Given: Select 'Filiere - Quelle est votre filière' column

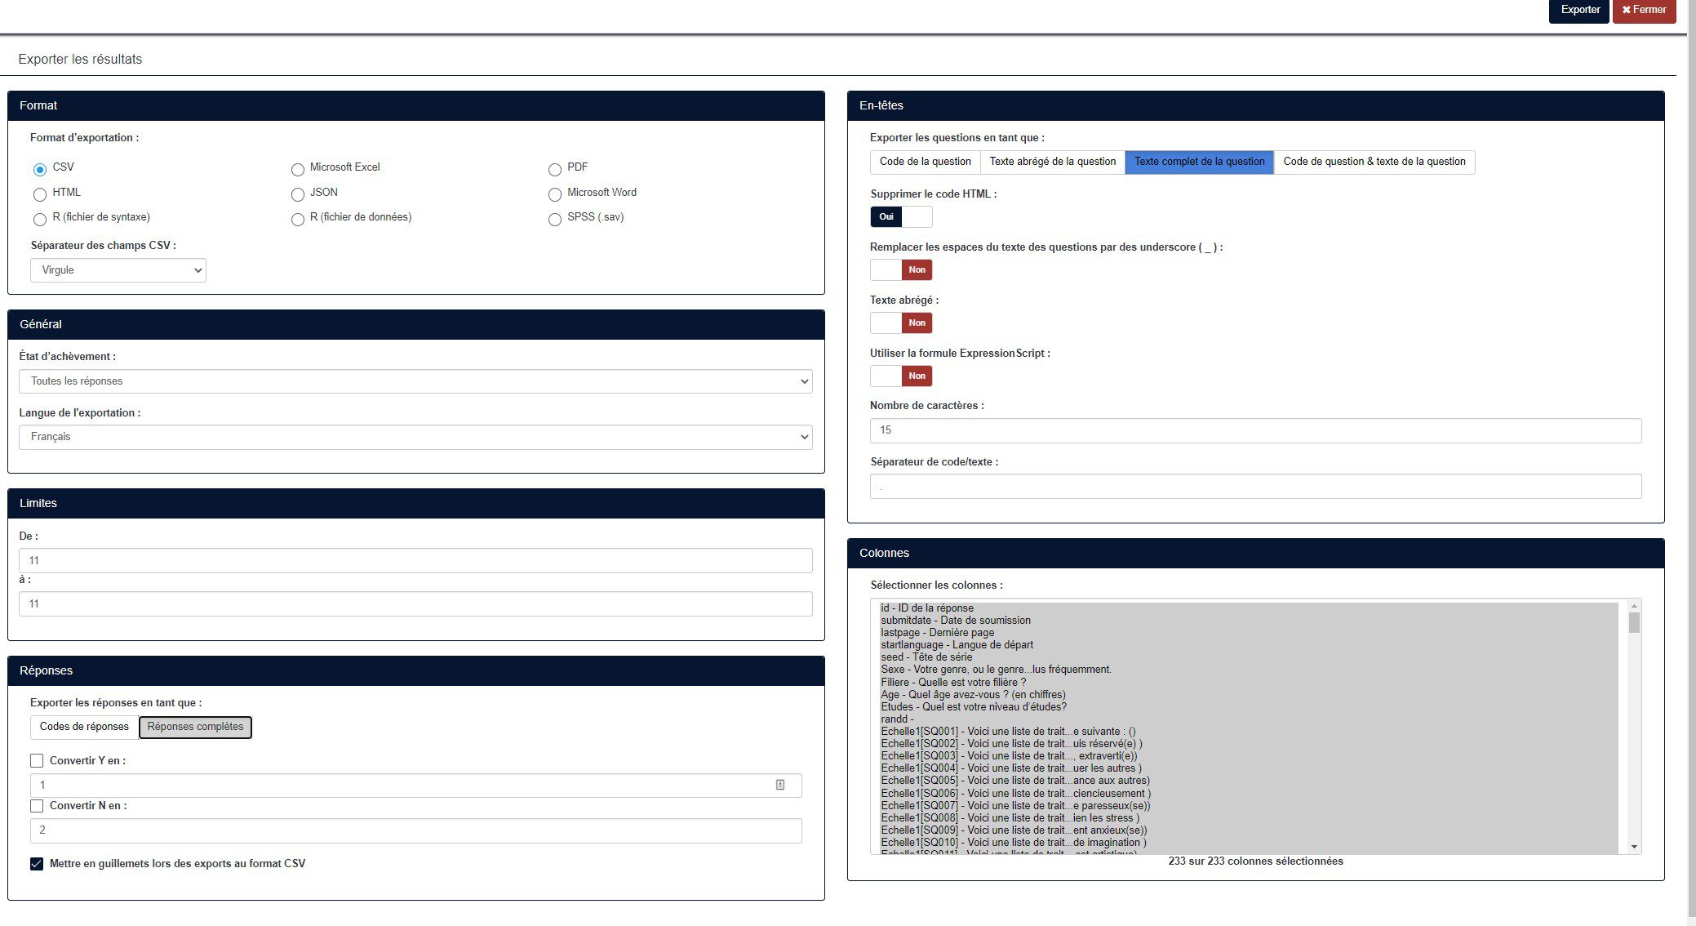Looking at the screenshot, I should pyautogui.click(x=1249, y=683).
